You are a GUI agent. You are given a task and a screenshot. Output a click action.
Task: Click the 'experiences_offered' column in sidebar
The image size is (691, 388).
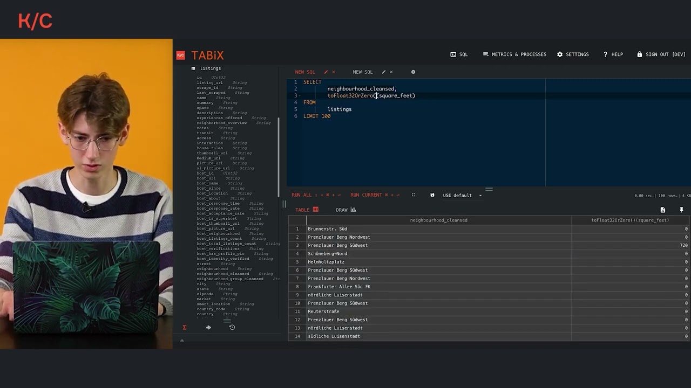(219, 118)
